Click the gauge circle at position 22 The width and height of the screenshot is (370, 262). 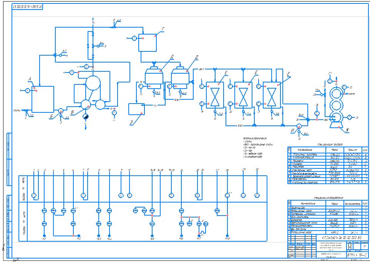point(344,87)
